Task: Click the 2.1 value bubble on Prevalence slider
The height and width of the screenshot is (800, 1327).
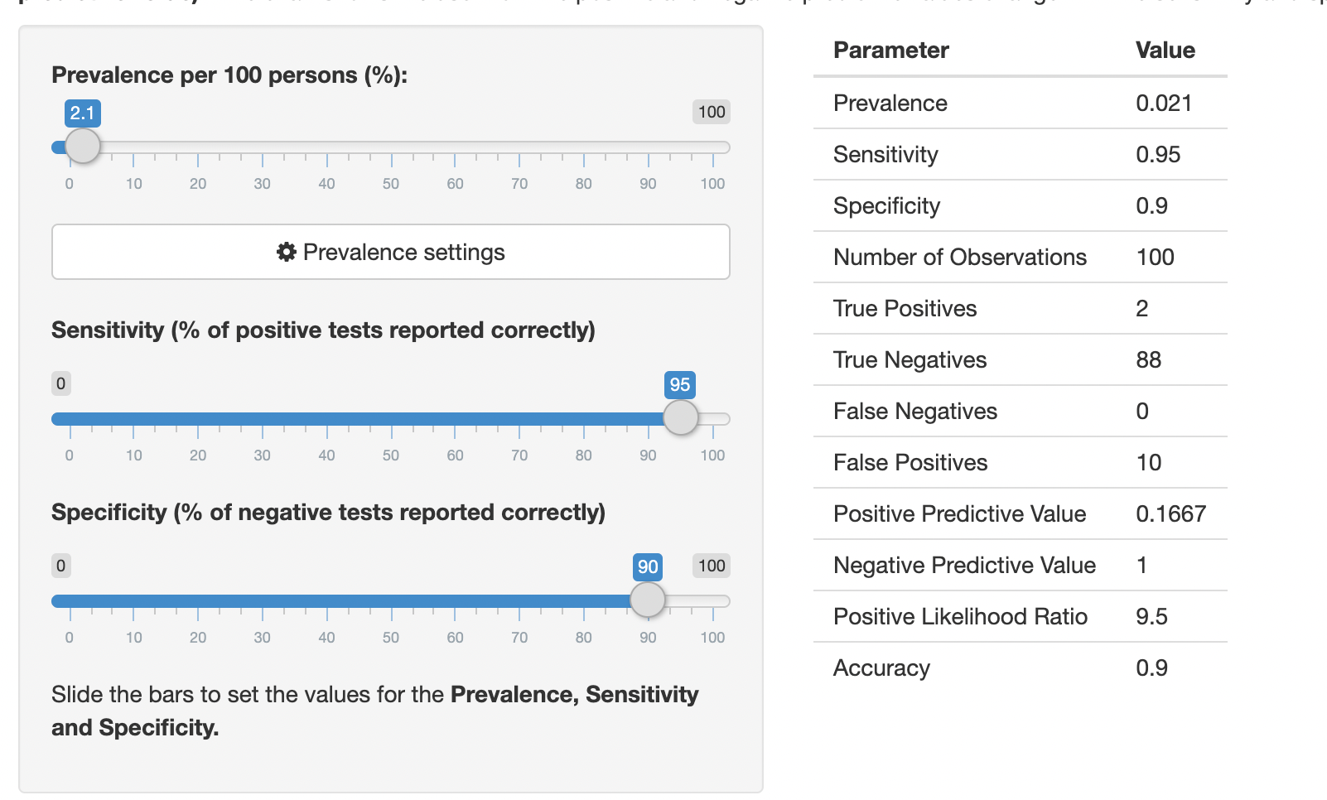Action: point(83,113)
